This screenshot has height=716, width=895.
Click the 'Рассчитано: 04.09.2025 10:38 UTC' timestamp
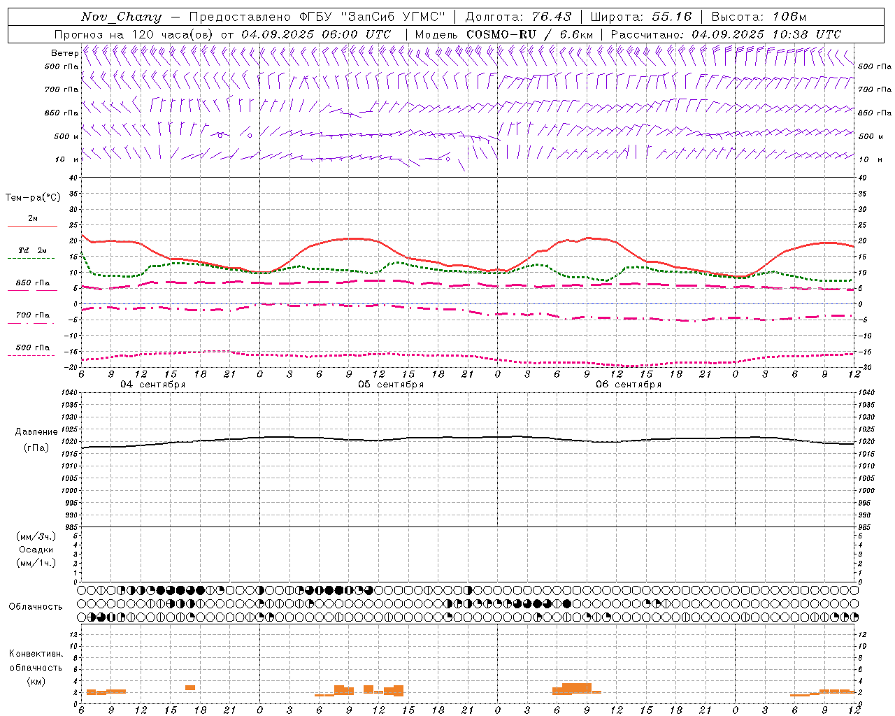pyautogui.click(x=726, y=34)
